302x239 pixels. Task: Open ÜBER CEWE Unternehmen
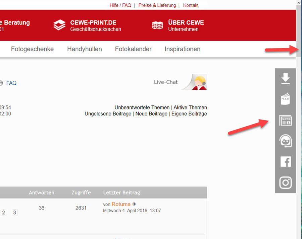[186, 25]
